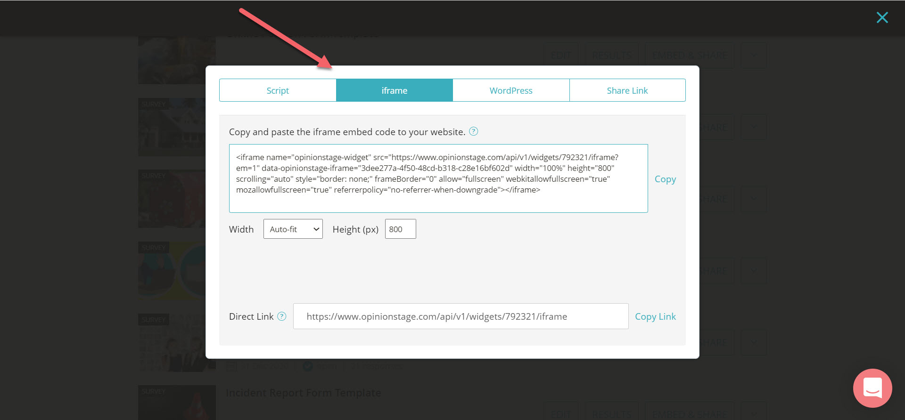Image resolution: width=905 pixels, height=420 pixels.
Task: Open the WordPress tab
Action: pos(511,90)
